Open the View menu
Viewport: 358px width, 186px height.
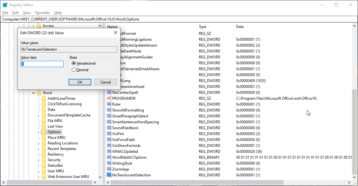click(x=27, y=13)
